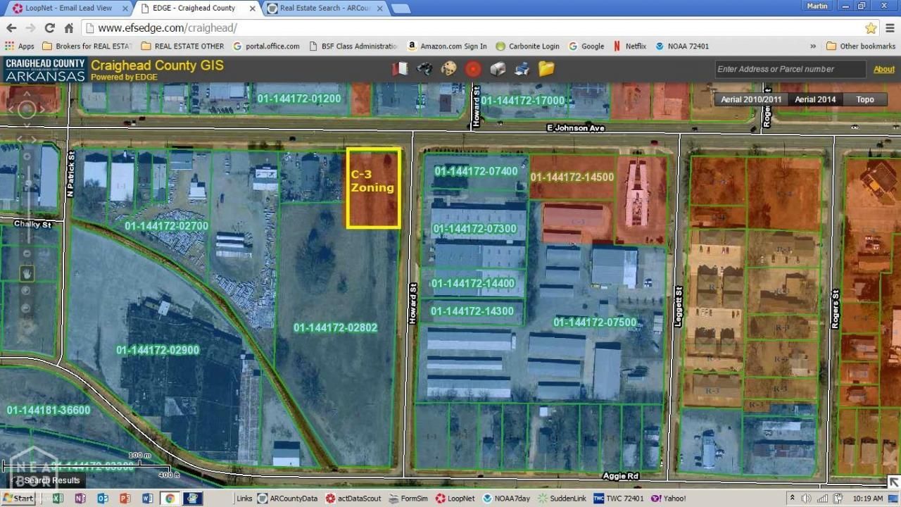Switch to Real Estate Search ARCountyData tab

click(x=325, y=8)
